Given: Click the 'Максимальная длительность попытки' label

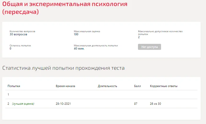Looking at the screenshot, I should [x=96, y=45].
